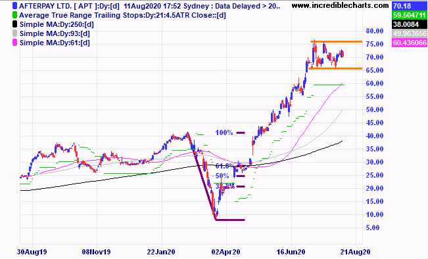428x259 pixels.
Task: Click the black 250-day MA legend swatch
Action: [x=14, y=24]
